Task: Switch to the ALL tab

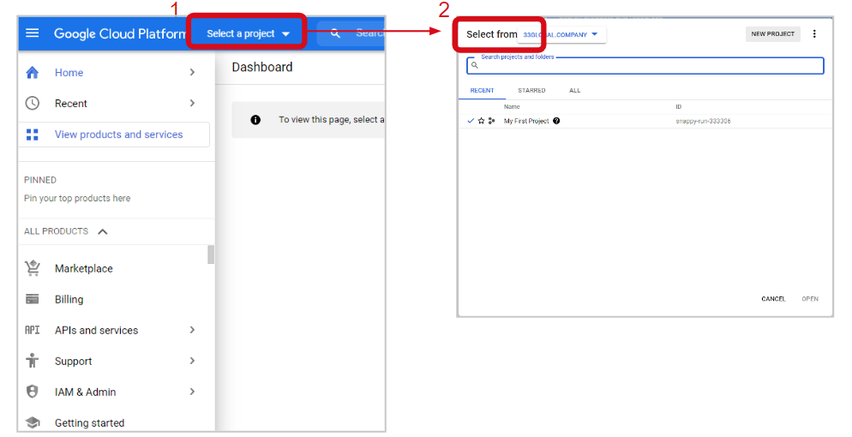Action: point(575,91)
